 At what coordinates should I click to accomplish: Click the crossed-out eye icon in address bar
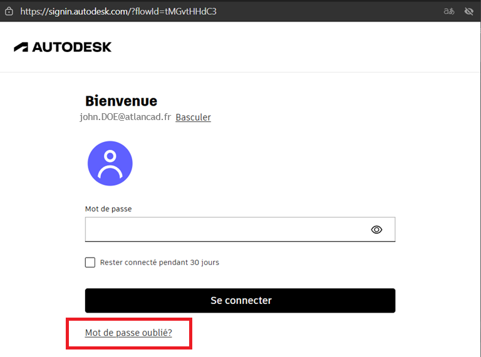[x=468, y=11]
